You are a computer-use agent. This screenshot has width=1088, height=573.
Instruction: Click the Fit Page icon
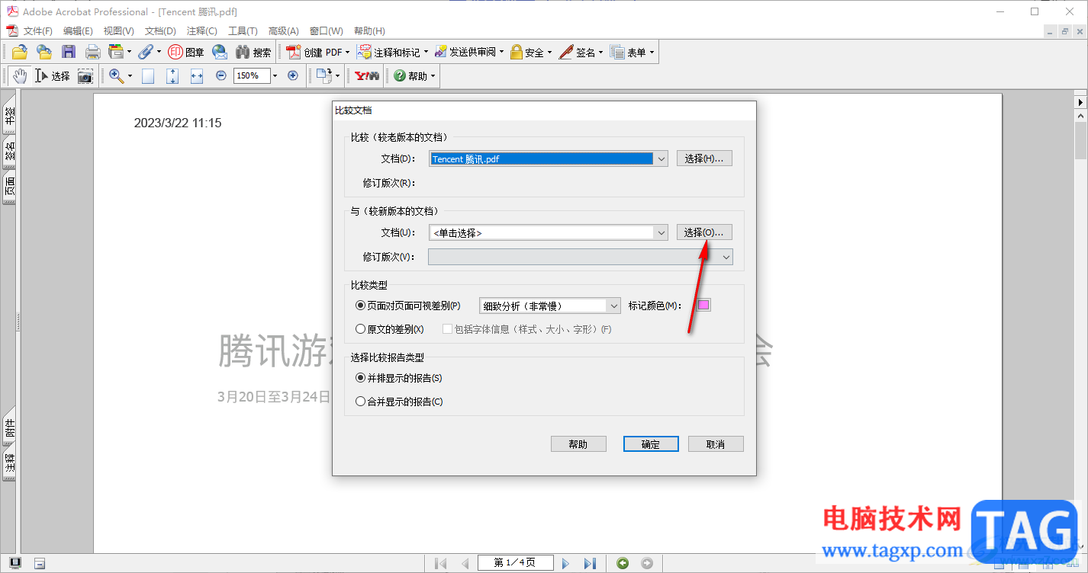[172, 75]
